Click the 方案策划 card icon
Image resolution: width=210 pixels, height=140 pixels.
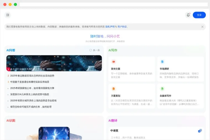coord(113,89)
